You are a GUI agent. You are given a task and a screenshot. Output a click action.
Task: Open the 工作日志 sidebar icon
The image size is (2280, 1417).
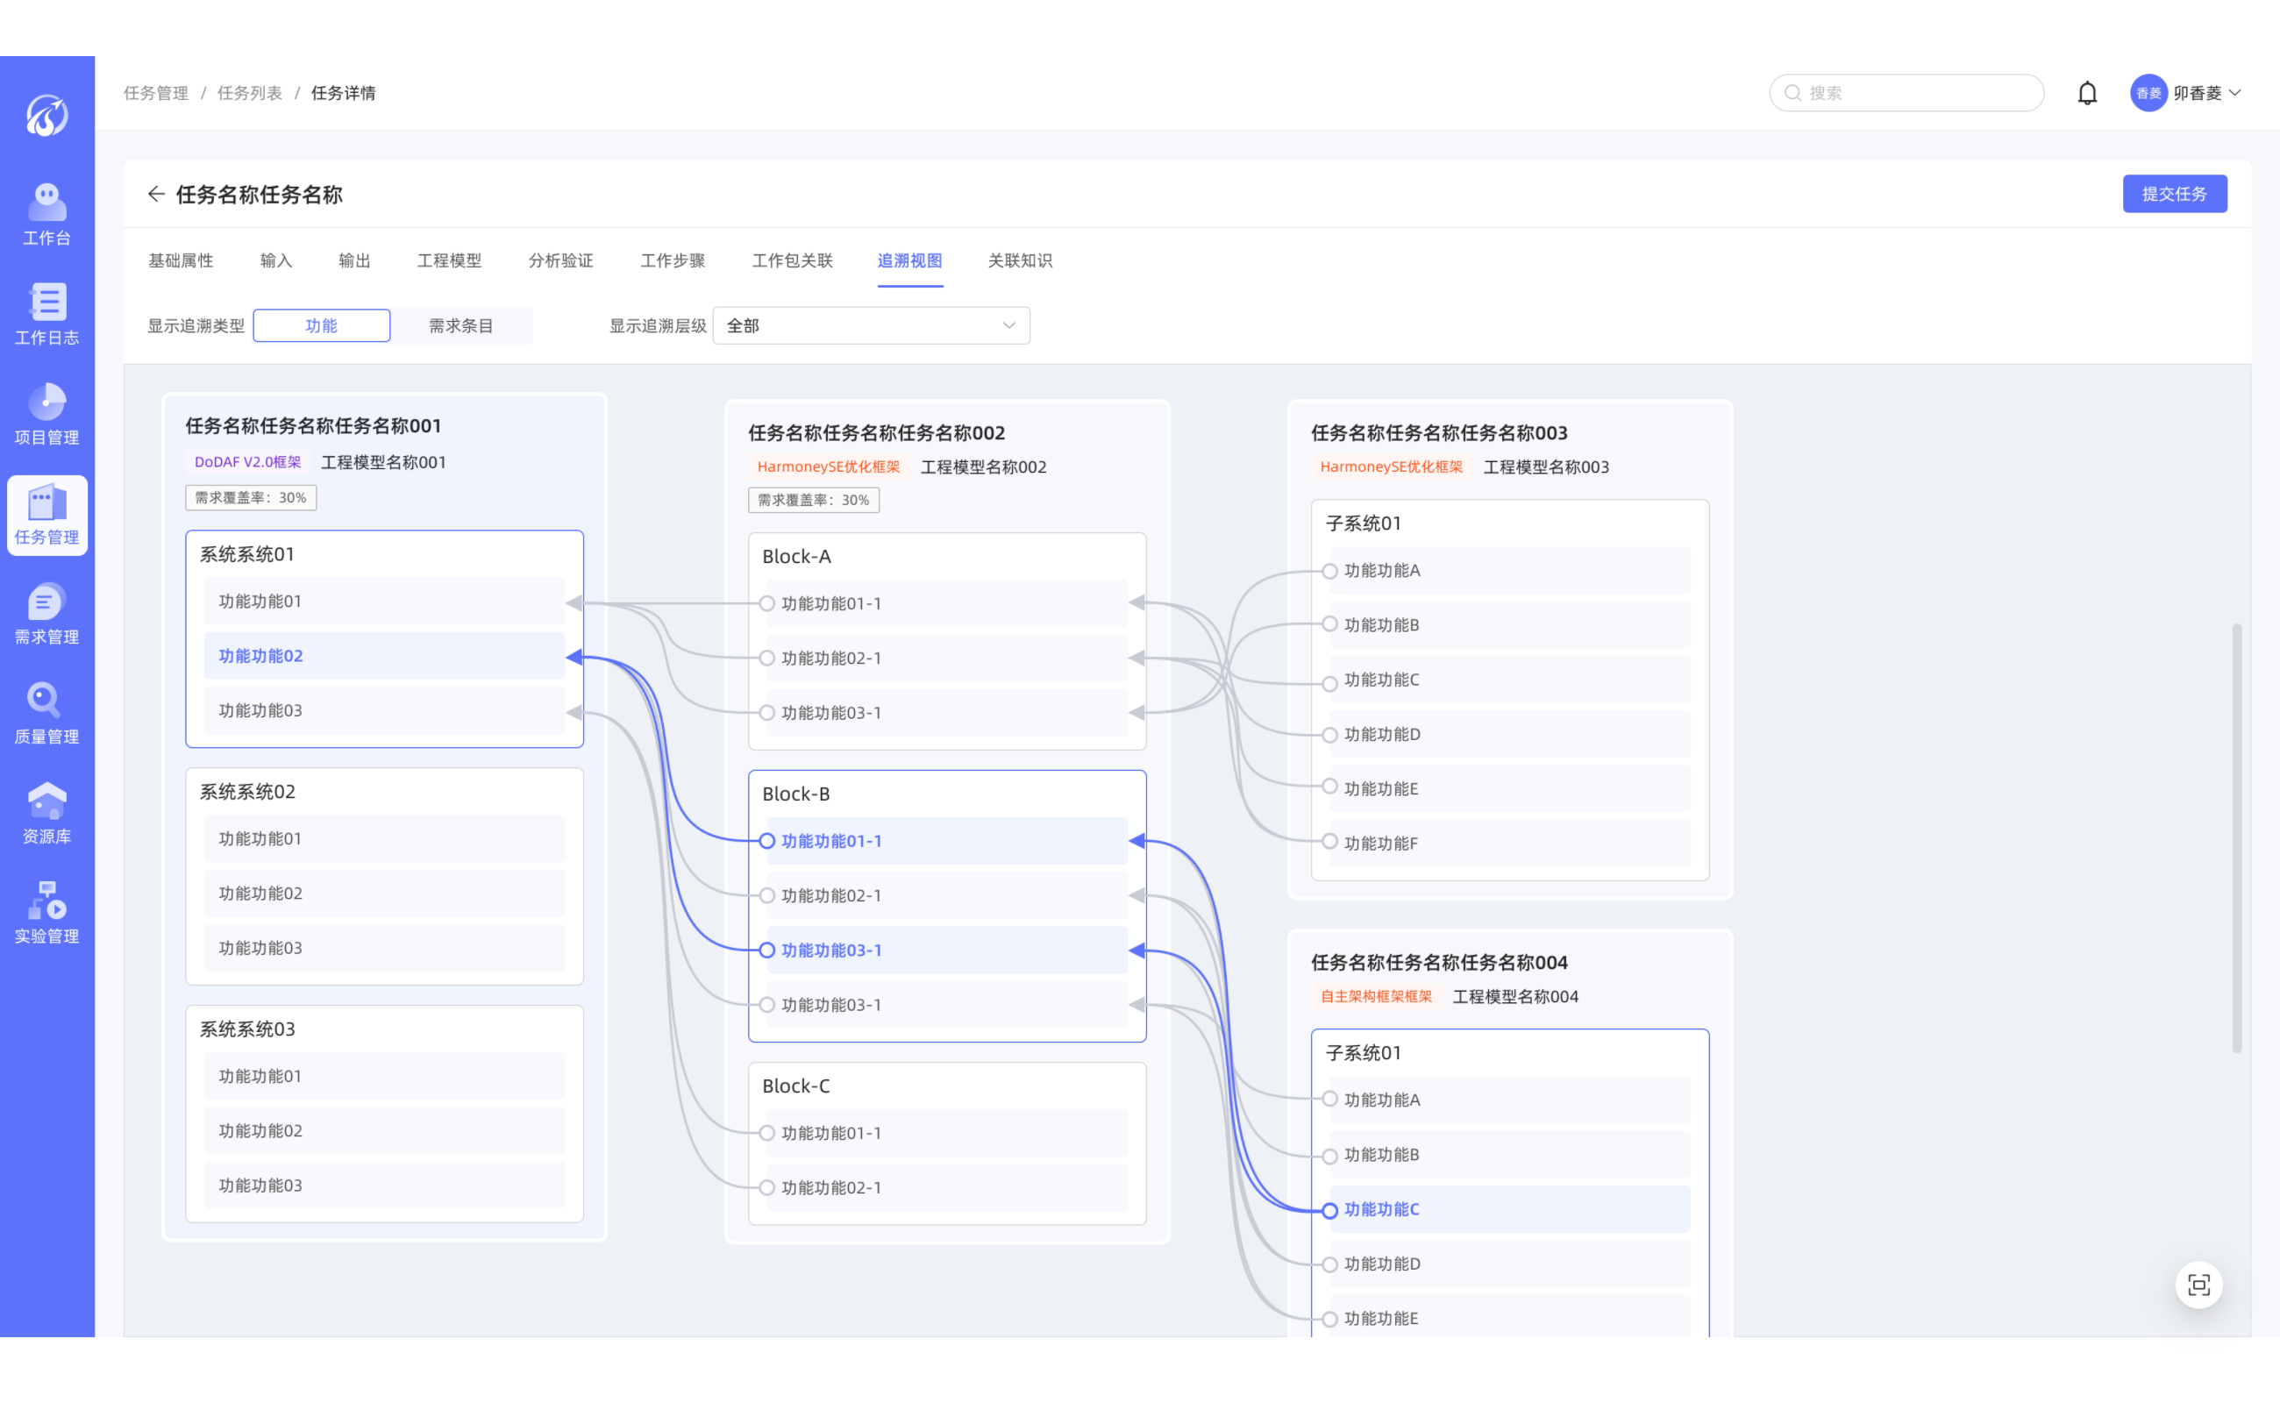pyautogui.click(x=46, y=314)
